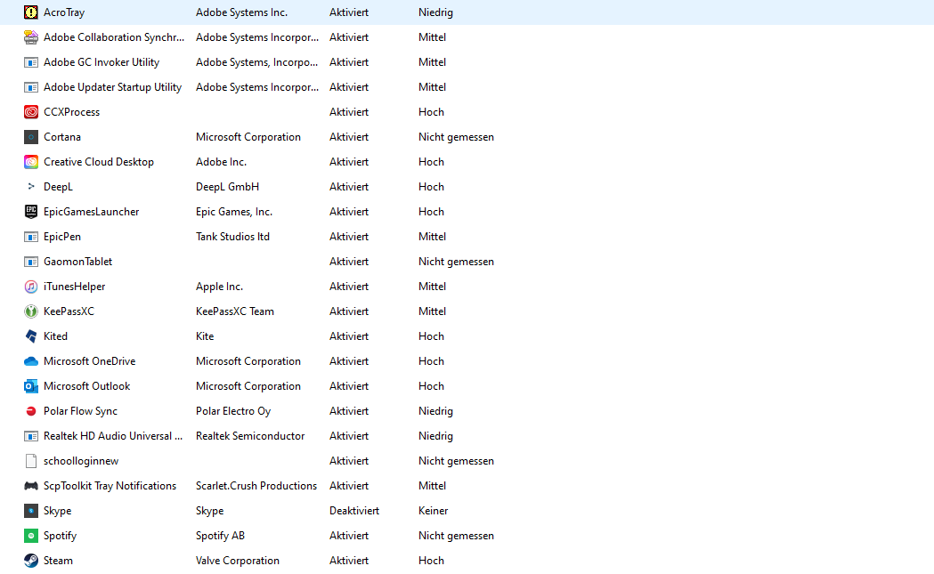Click the Microsoft Outlook icon
934x574 pixels.
[31, 386]
